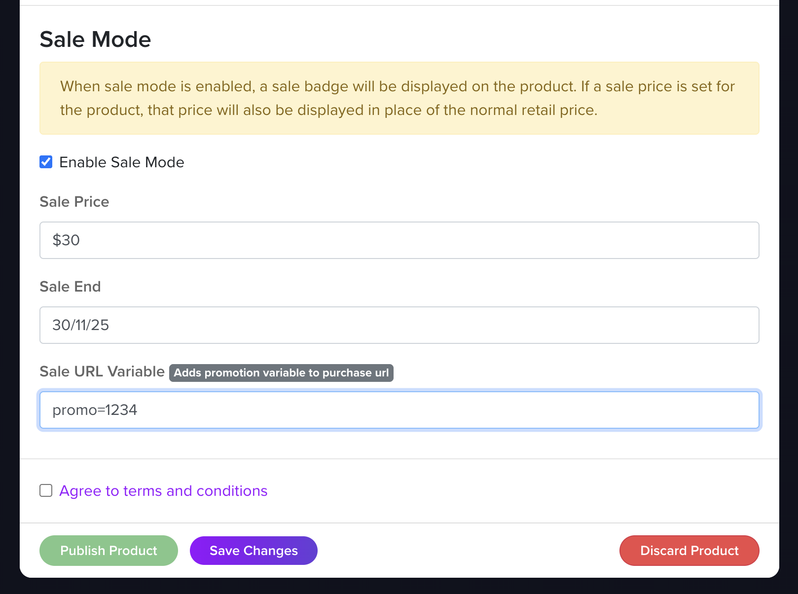Image resolution: width=798 pixels, height=594 pixels.
Task: Hit the red Discard Product button
Action: 689,551
